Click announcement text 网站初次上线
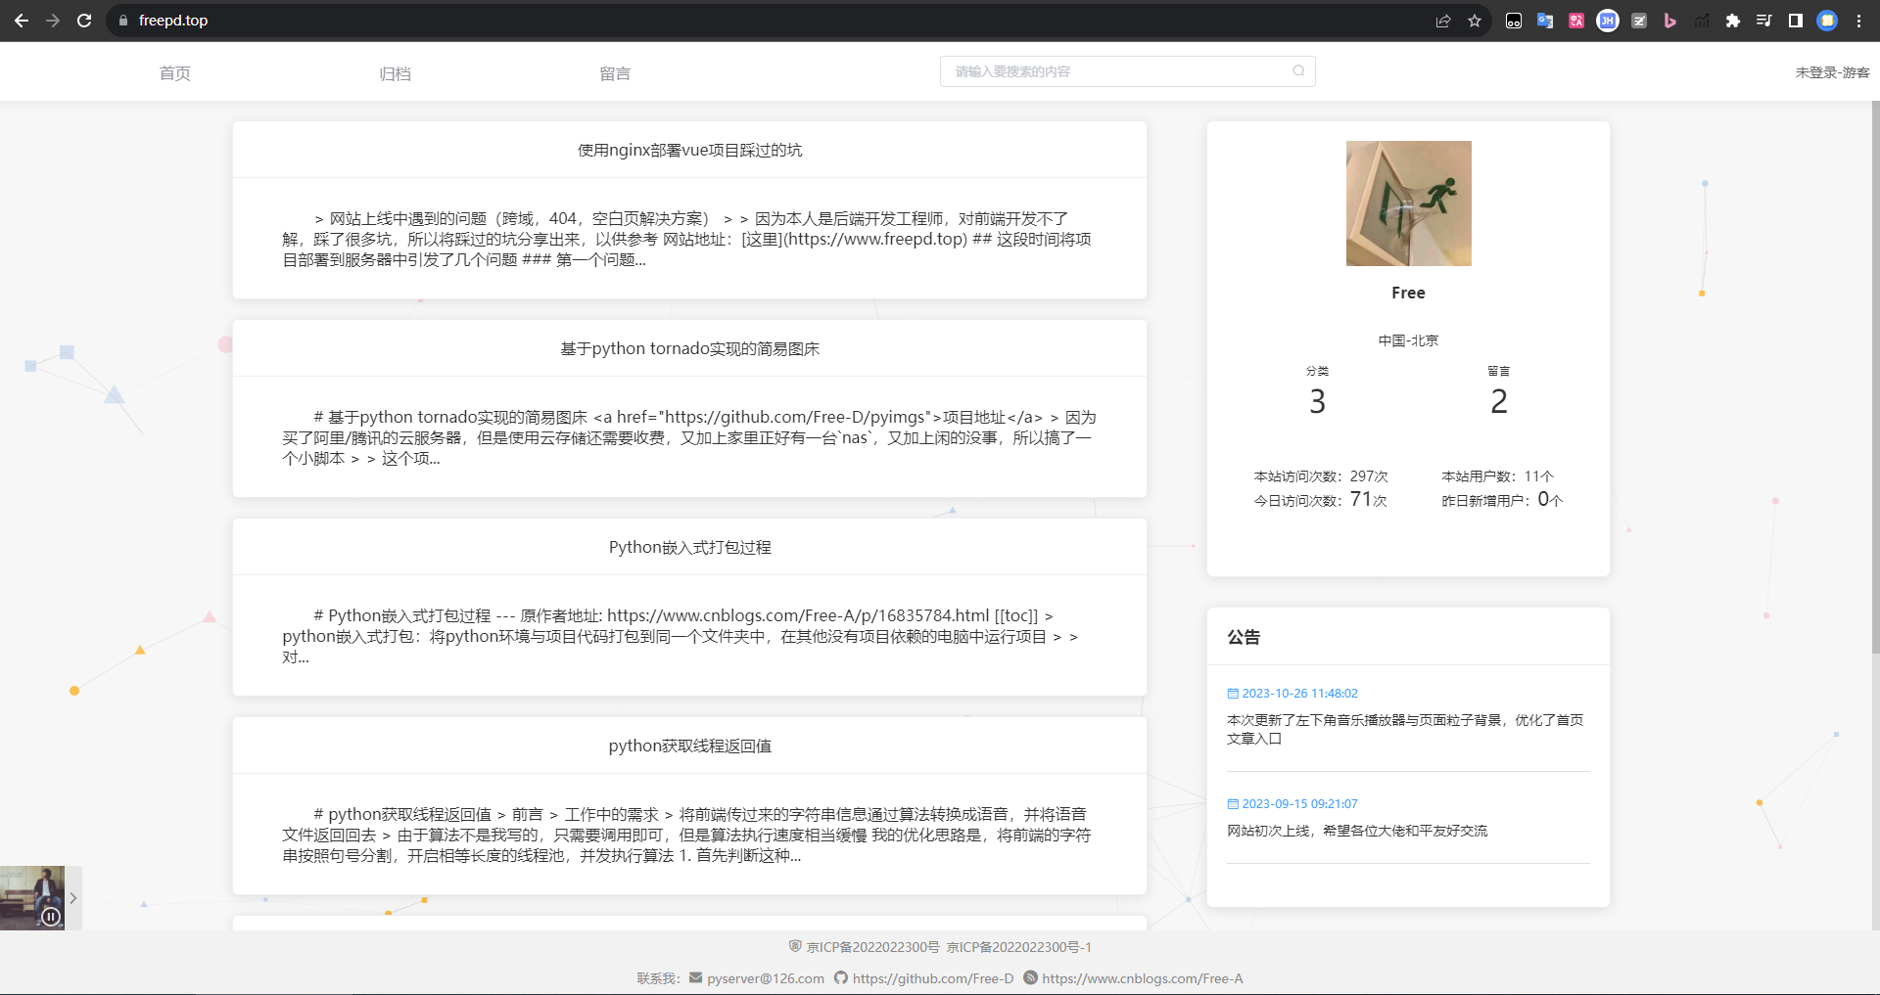Viewport: 1880px width, 995px height. tap(1357, 831)
